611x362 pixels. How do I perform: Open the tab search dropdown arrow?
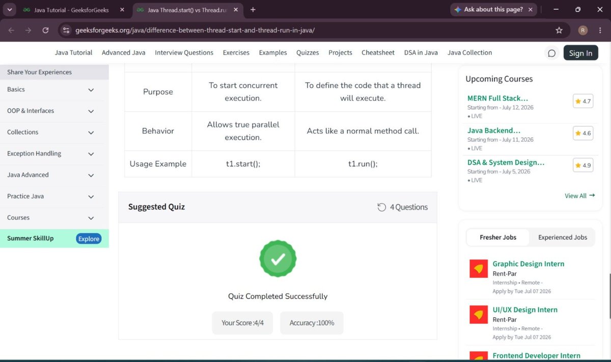(x=9, y=10)
